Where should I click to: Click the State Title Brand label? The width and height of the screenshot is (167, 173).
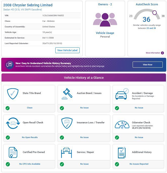coord(32,93)
